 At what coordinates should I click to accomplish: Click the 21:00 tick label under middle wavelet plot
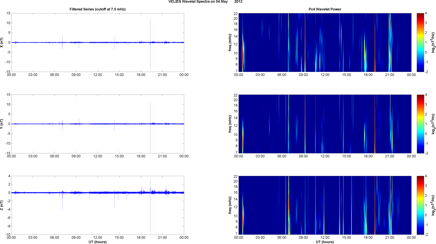point(390,156)
